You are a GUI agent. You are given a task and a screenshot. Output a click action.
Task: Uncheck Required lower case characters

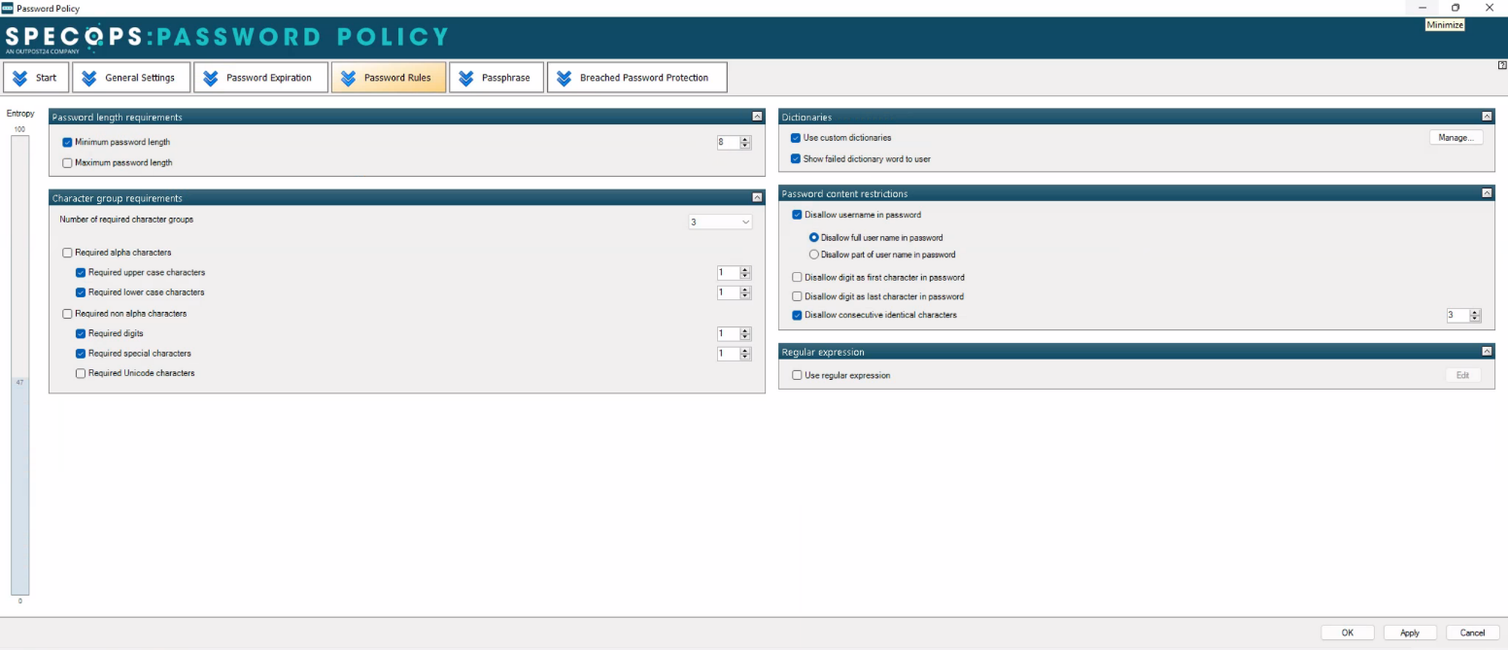tap(81, 292)
